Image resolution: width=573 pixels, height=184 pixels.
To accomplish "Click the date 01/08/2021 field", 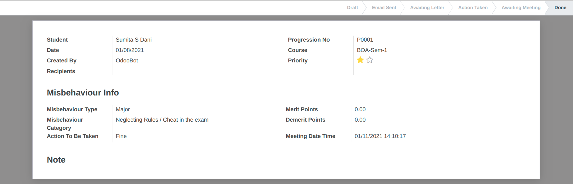I will 129,50.
